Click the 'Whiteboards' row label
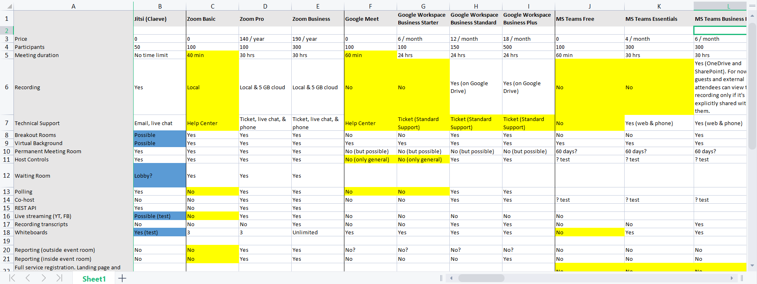Image resolution: width=757 pixels, height=284 pixels. pos(74,232)
